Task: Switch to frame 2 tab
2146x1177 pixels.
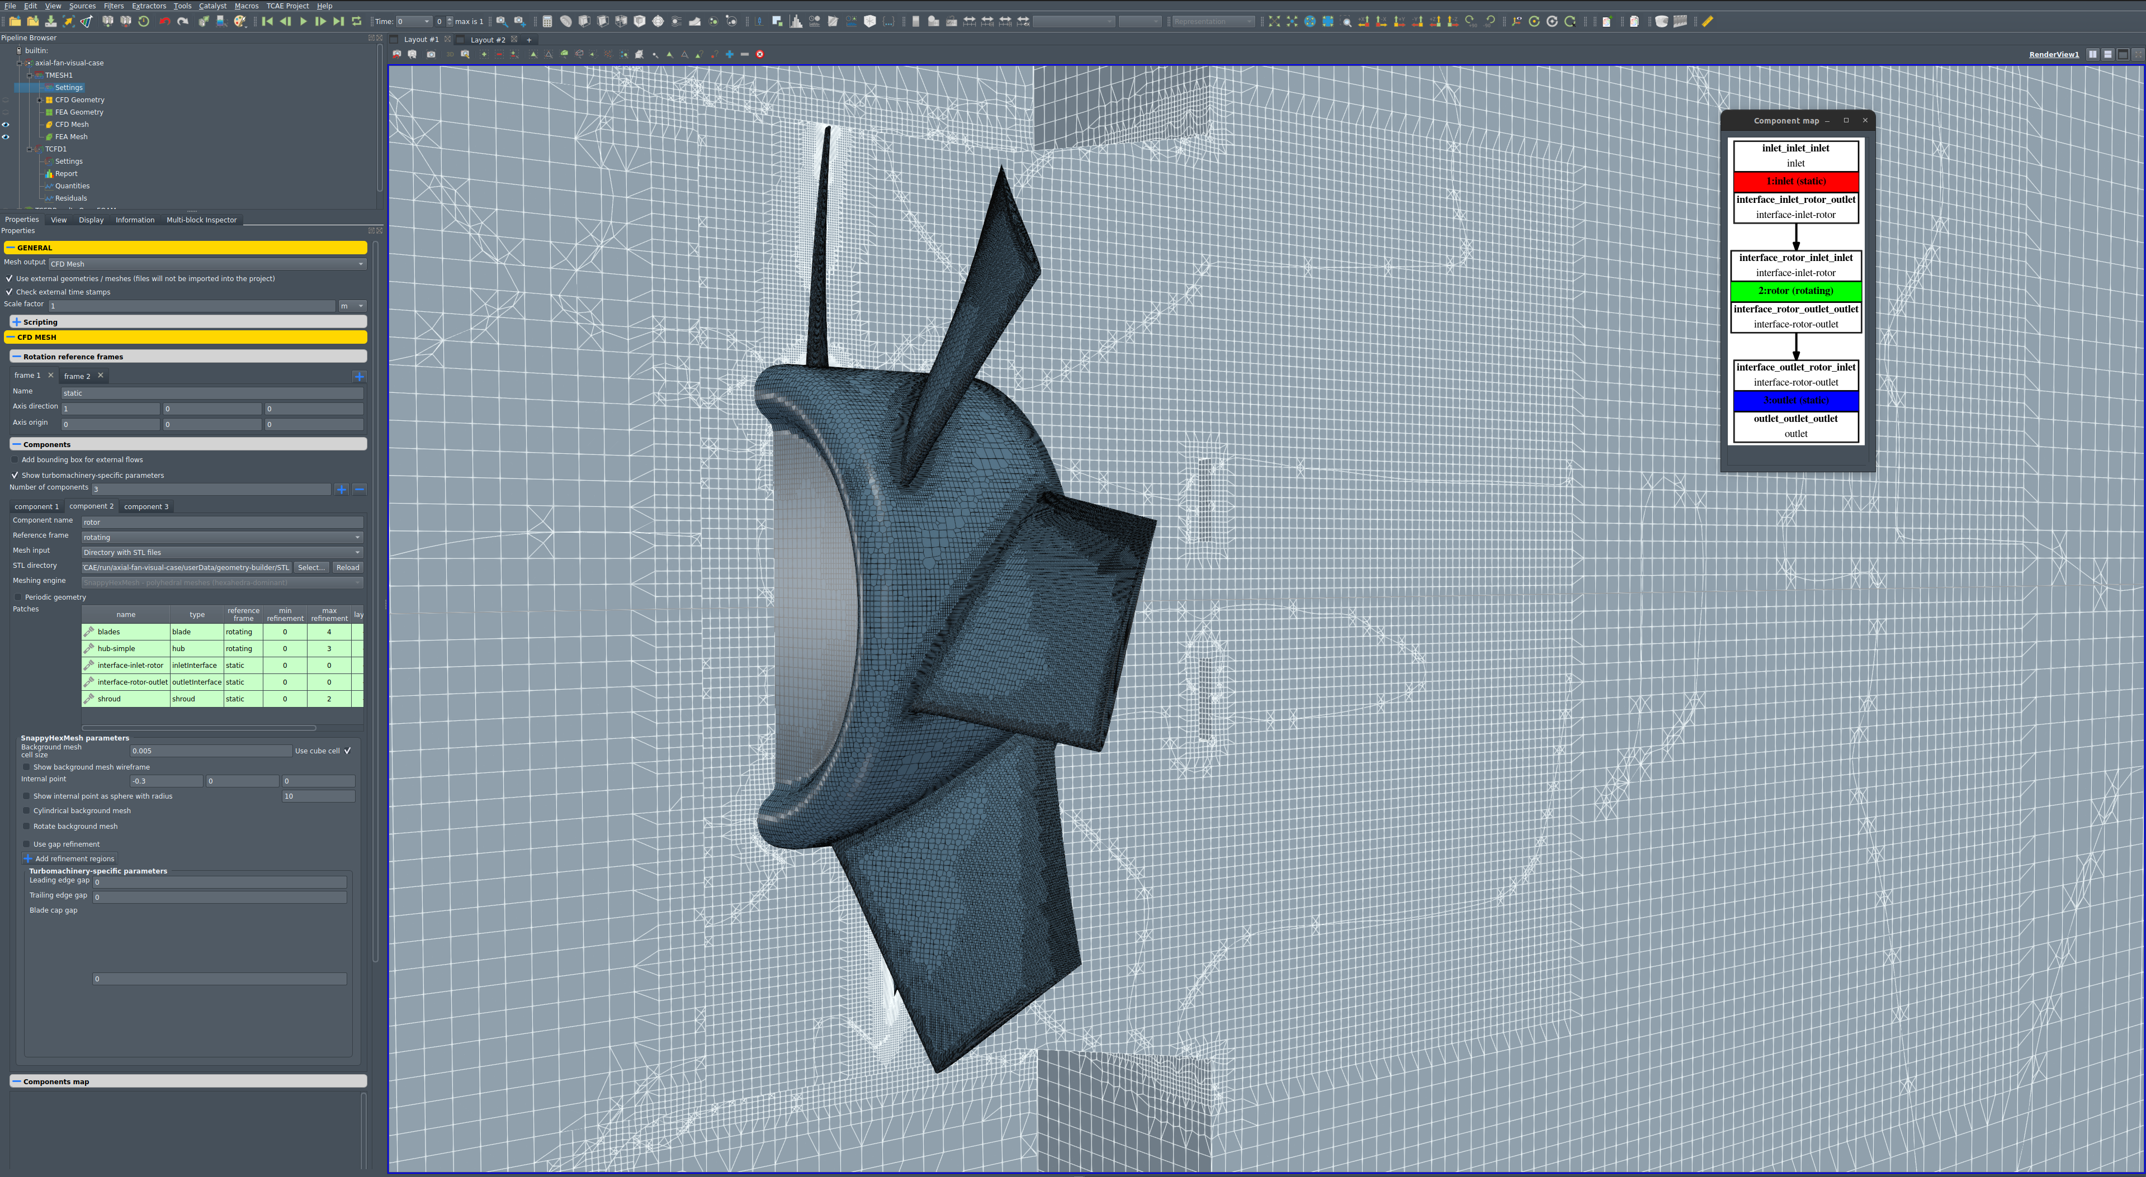Action: coord(77,376)
